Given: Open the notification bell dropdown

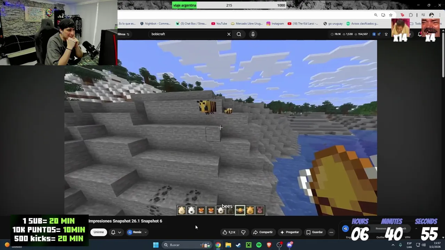Looking at the screenshot, I should click(x=116, y=232).
